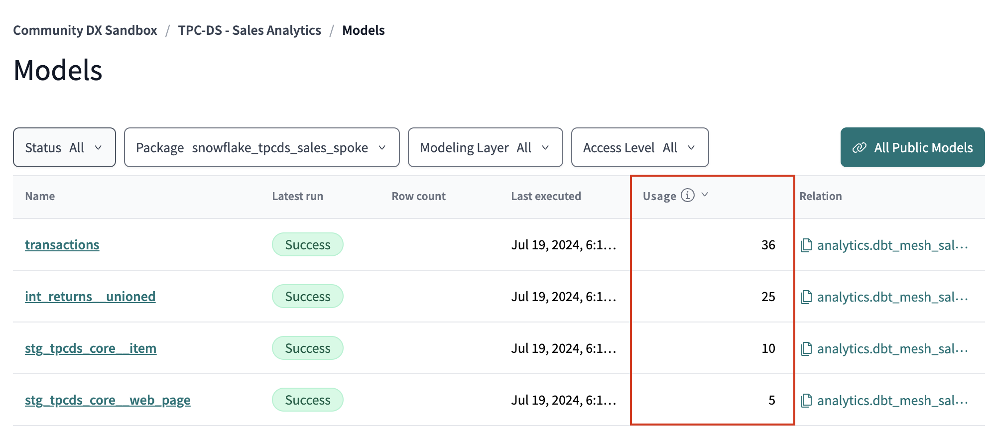Go to Community DX Sandbox breadcrumb
989x429 pixels.
click(85, 30)
